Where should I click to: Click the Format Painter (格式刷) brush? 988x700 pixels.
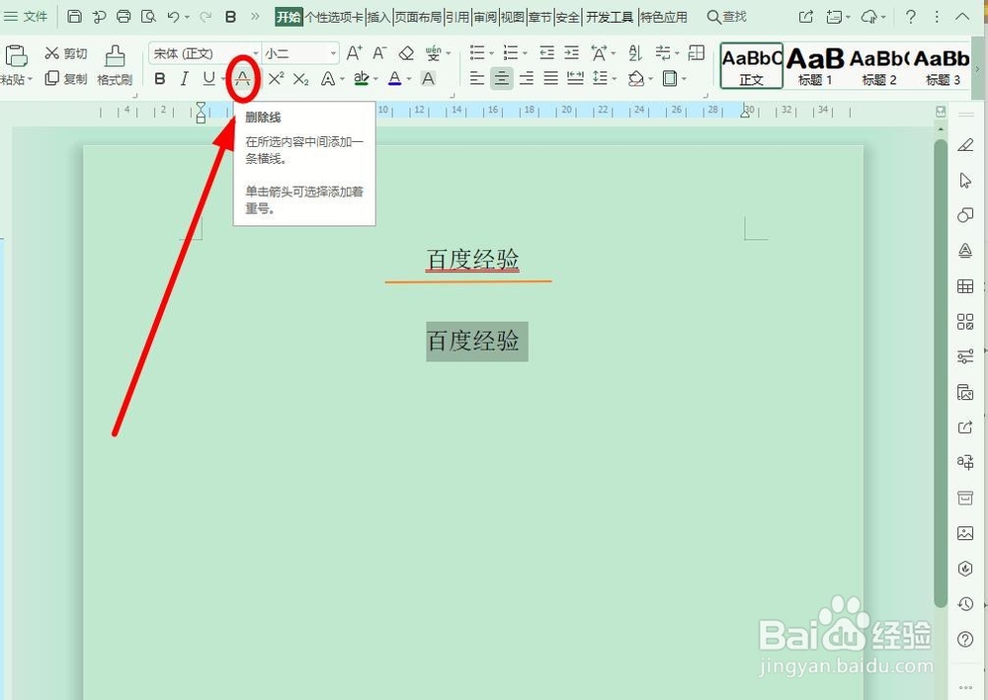(115, 63)
